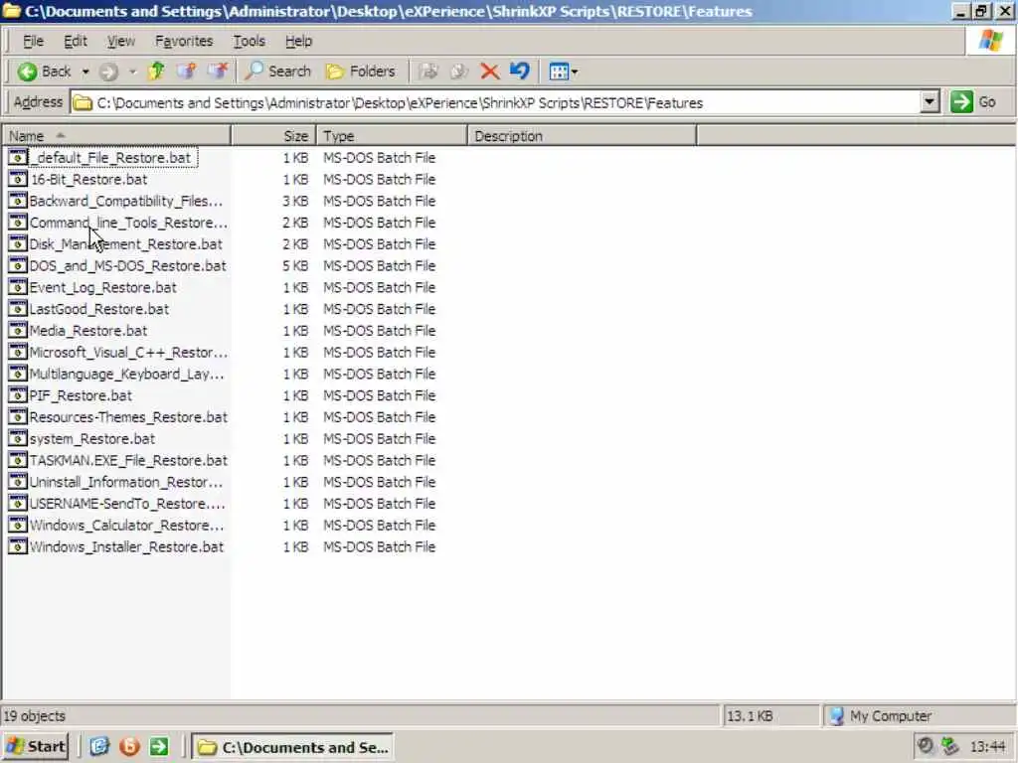Click Windows_Calculator_Restore file name
1018x763 pixels.
pyautogui.click(x=126, y=525)
